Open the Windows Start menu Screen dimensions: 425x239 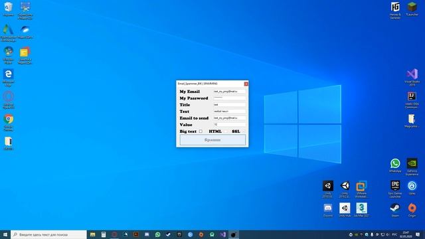coord(5,234)
